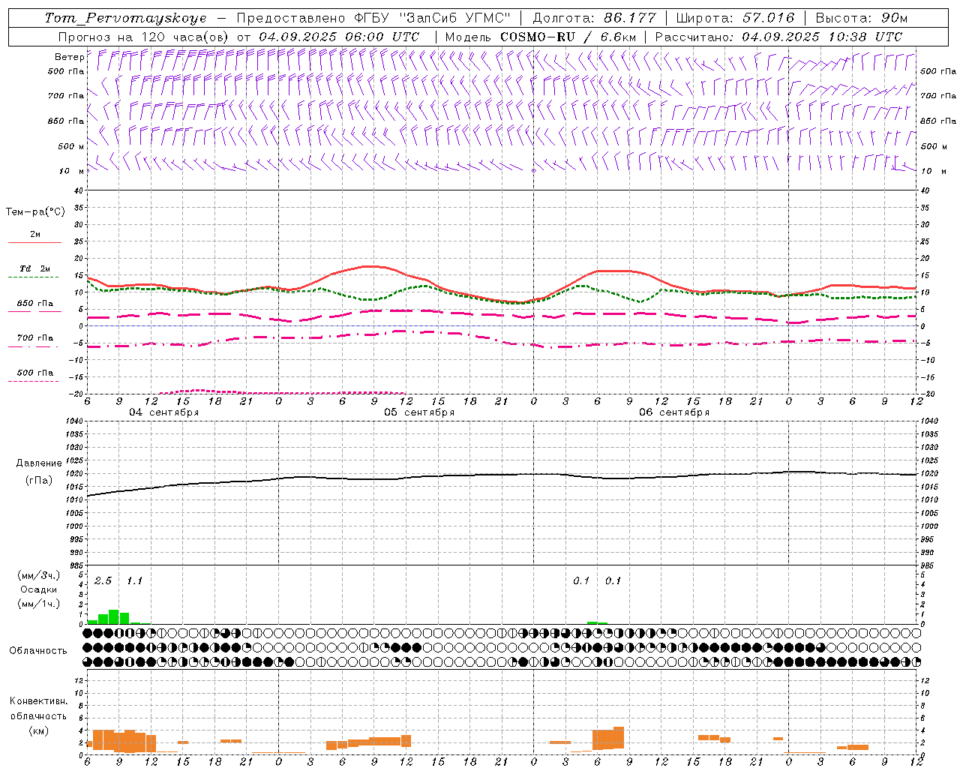Click the Давление axis label
960x768 pixels.
tap(39, 463)
